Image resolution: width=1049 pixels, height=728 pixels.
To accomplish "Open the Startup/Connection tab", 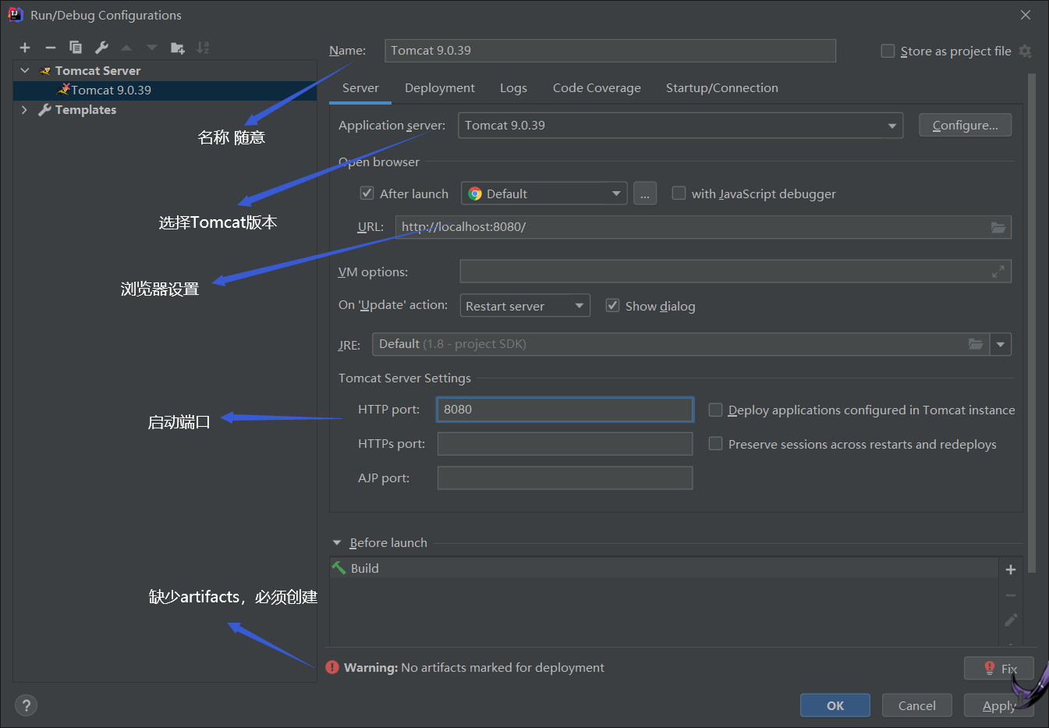I will point(721,88).
